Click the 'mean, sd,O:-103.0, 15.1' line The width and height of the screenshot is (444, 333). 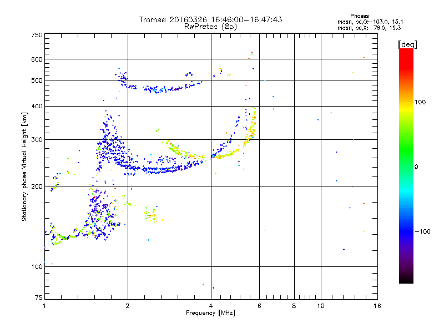coord(370,22)
